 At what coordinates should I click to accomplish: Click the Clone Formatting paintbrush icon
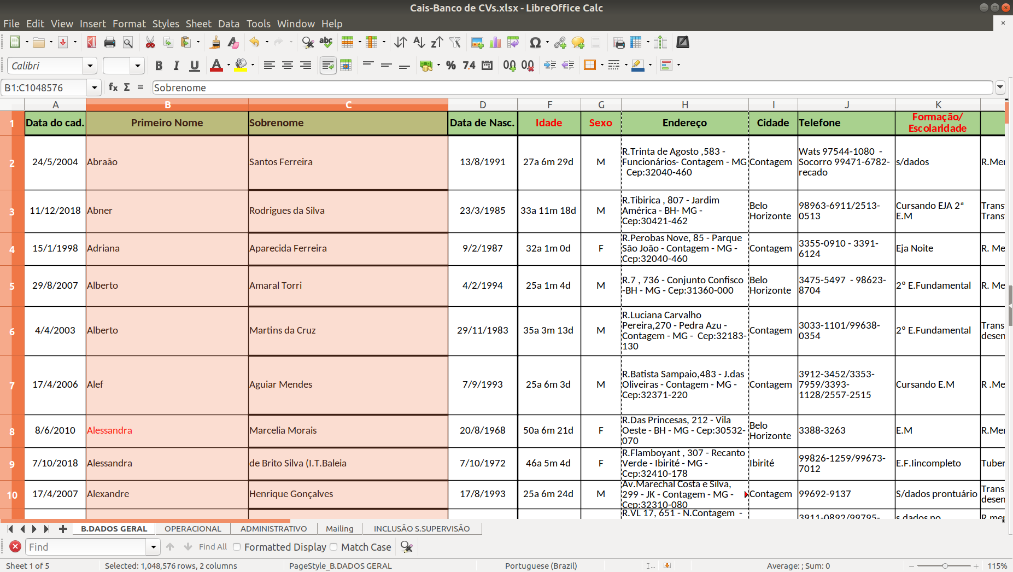point(215,43)
